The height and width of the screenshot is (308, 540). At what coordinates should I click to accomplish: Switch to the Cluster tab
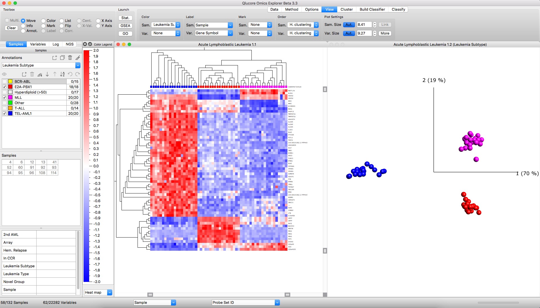[346, 9]
